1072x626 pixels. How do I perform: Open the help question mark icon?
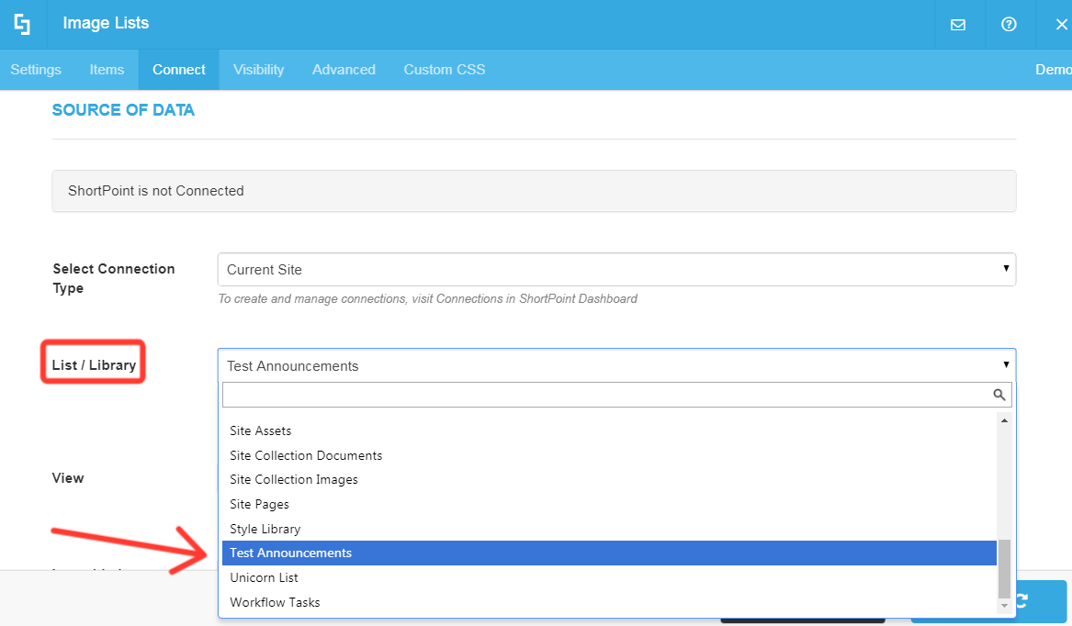[1009, 25]
